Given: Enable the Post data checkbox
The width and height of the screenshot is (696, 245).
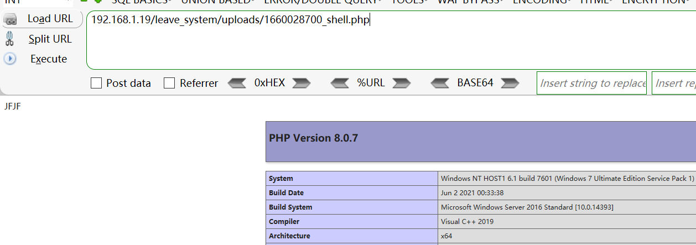Looking at the screenshot, I should (96, 83).
